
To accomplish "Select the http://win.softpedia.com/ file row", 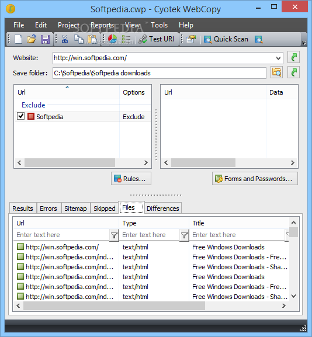I will point(151,247).
